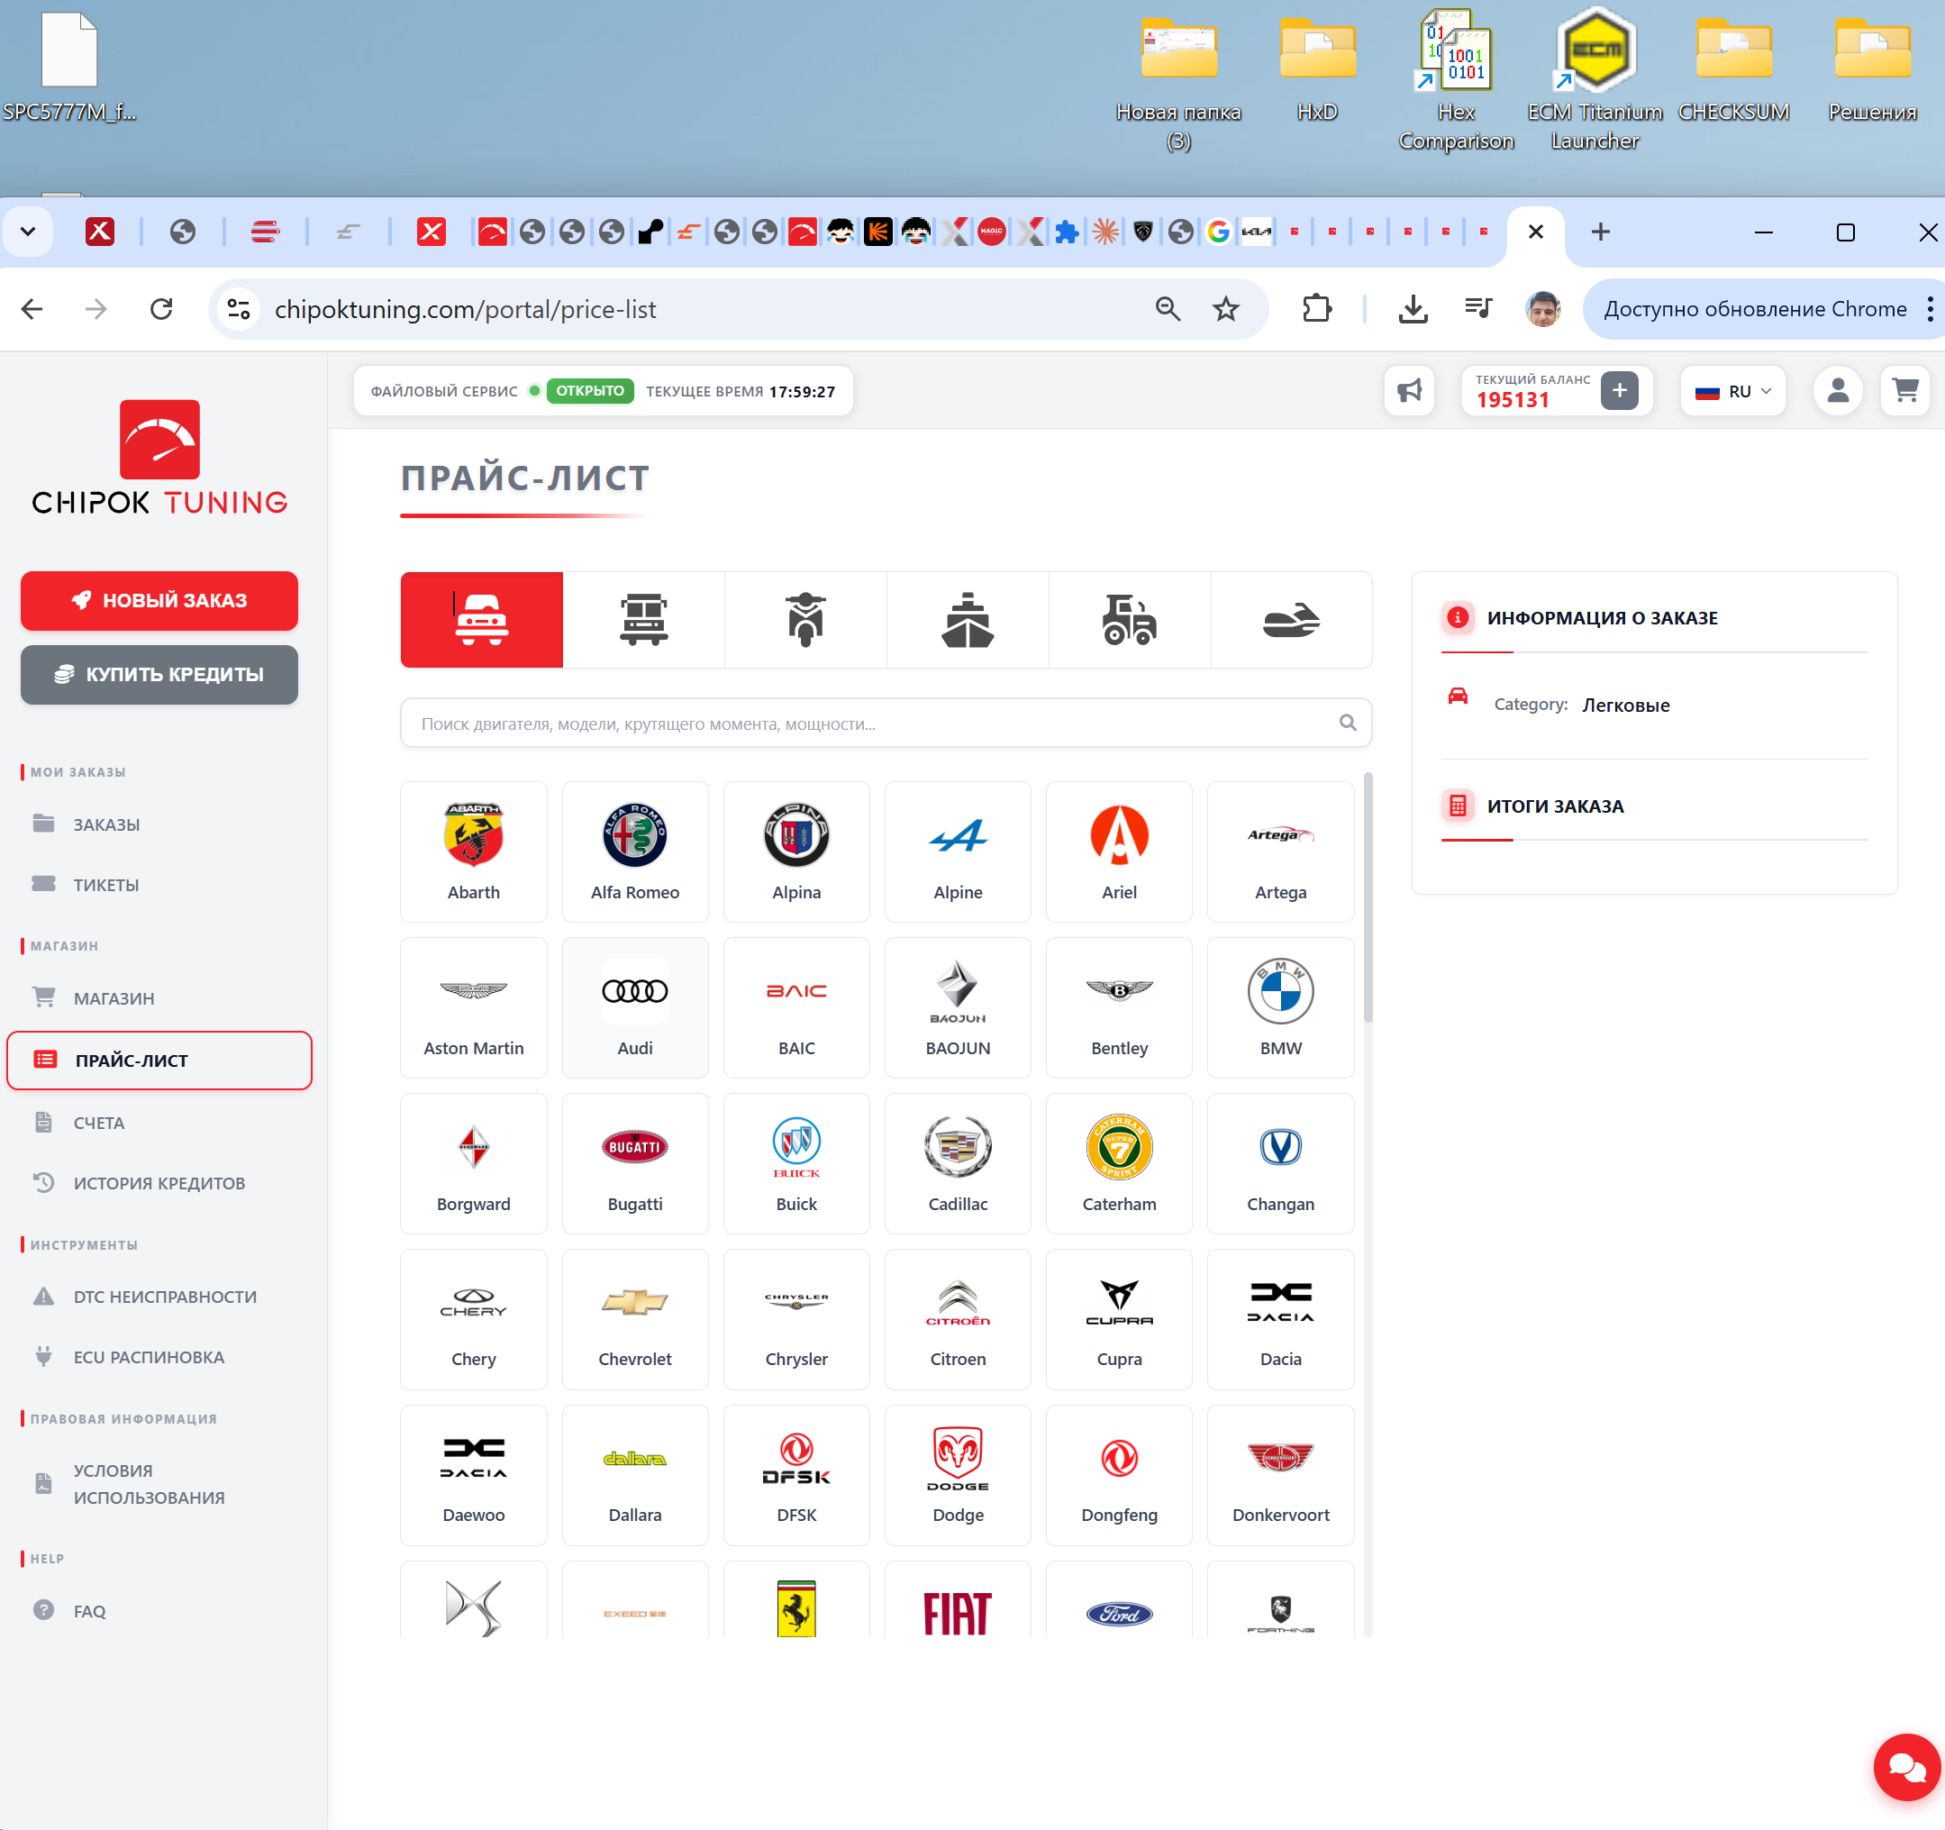Reload the page in Chrome
1945x1830 pixels.
point(161,309)
